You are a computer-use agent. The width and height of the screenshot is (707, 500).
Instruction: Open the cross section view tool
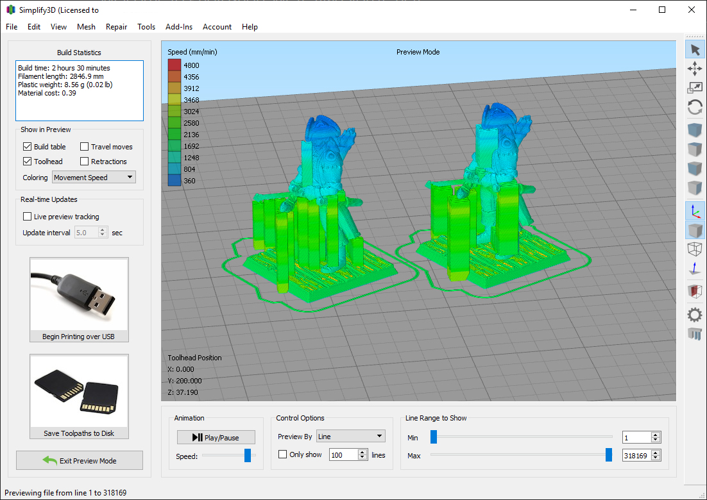tap(695, 292)
